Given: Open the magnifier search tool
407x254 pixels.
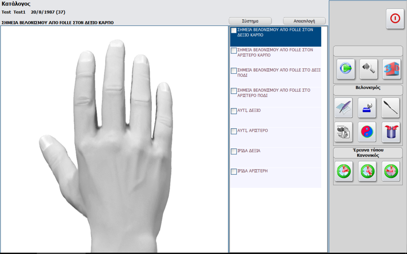Looking at the screenshot, I should click(368, 69).
